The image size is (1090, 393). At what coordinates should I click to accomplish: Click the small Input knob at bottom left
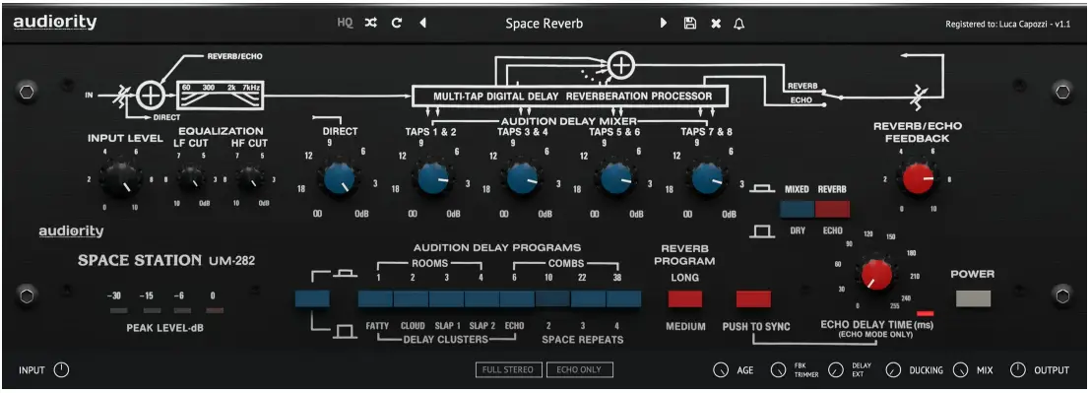point(61,370)
